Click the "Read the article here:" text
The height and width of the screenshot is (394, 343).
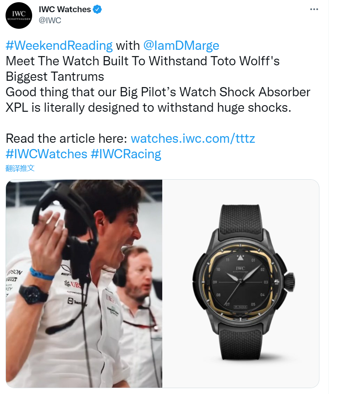tap(67, 138)
